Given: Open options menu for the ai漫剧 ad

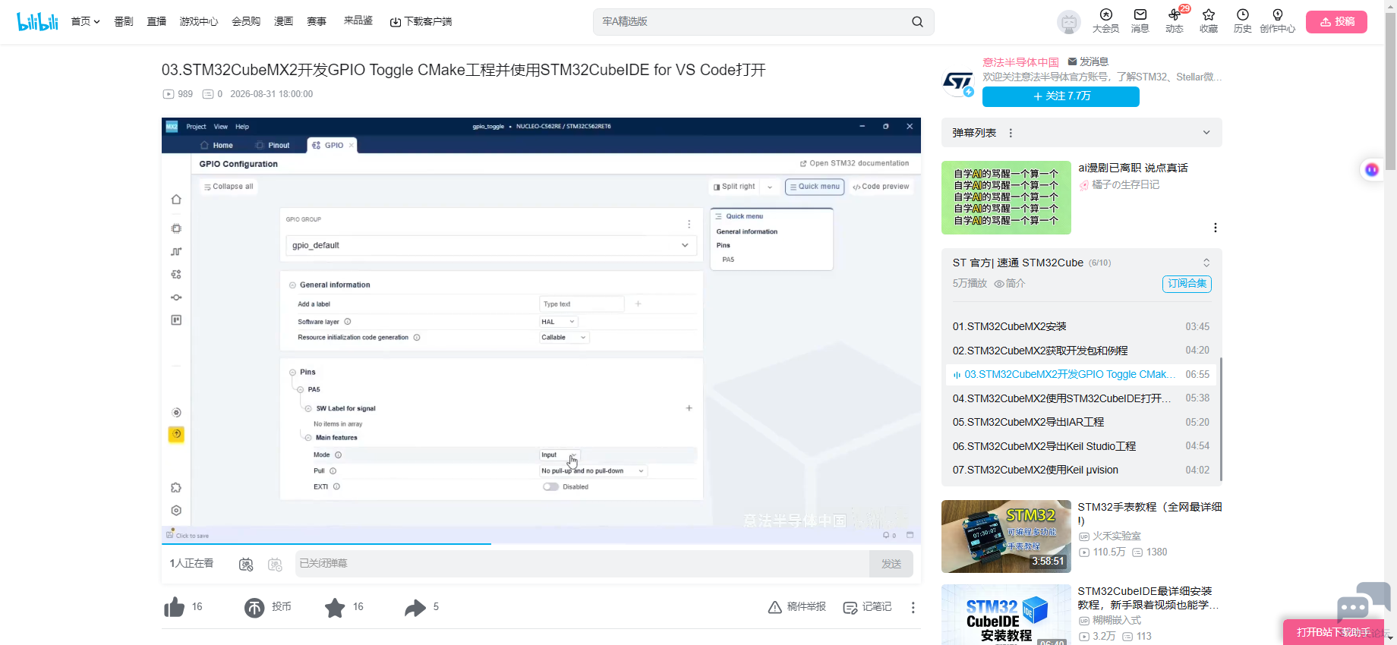Looking at the screenshot, I should [x=1216, y=228].
